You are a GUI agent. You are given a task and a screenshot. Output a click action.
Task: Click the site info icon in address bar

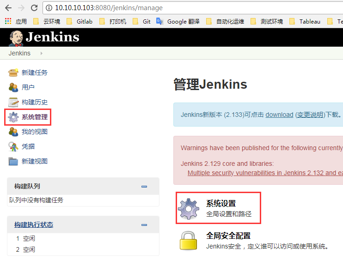(x=49, y=8)
